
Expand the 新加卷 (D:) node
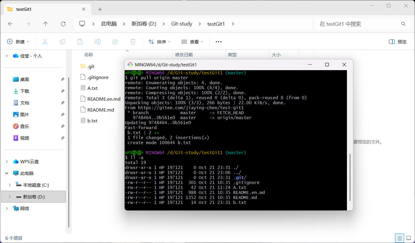pyautogui.click(x=10, y=197)
